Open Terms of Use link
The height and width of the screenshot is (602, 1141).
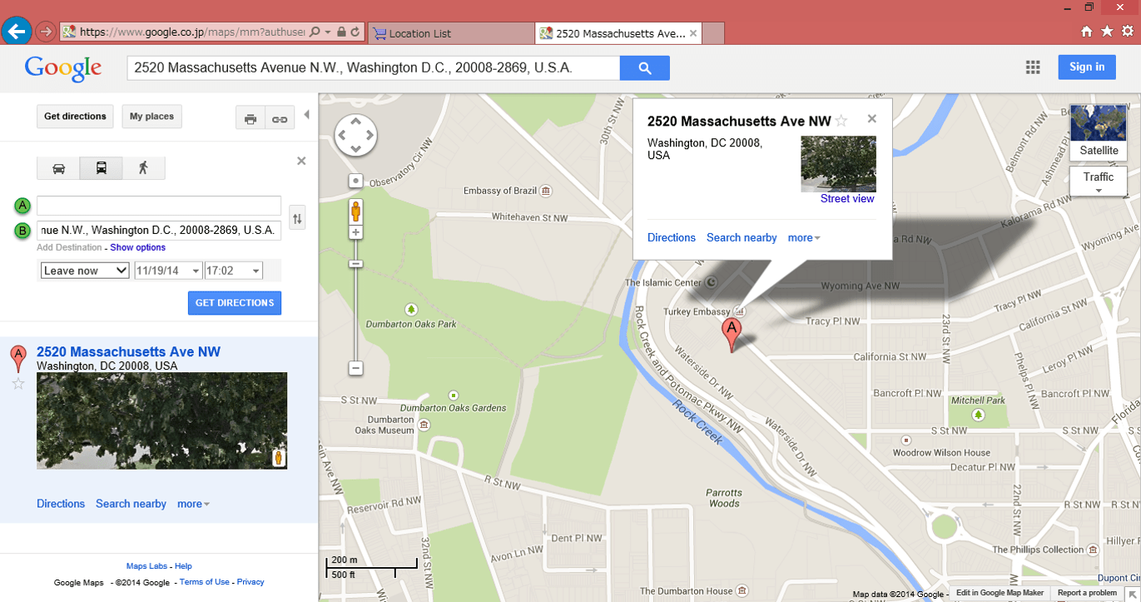click(x=205, y=582)
